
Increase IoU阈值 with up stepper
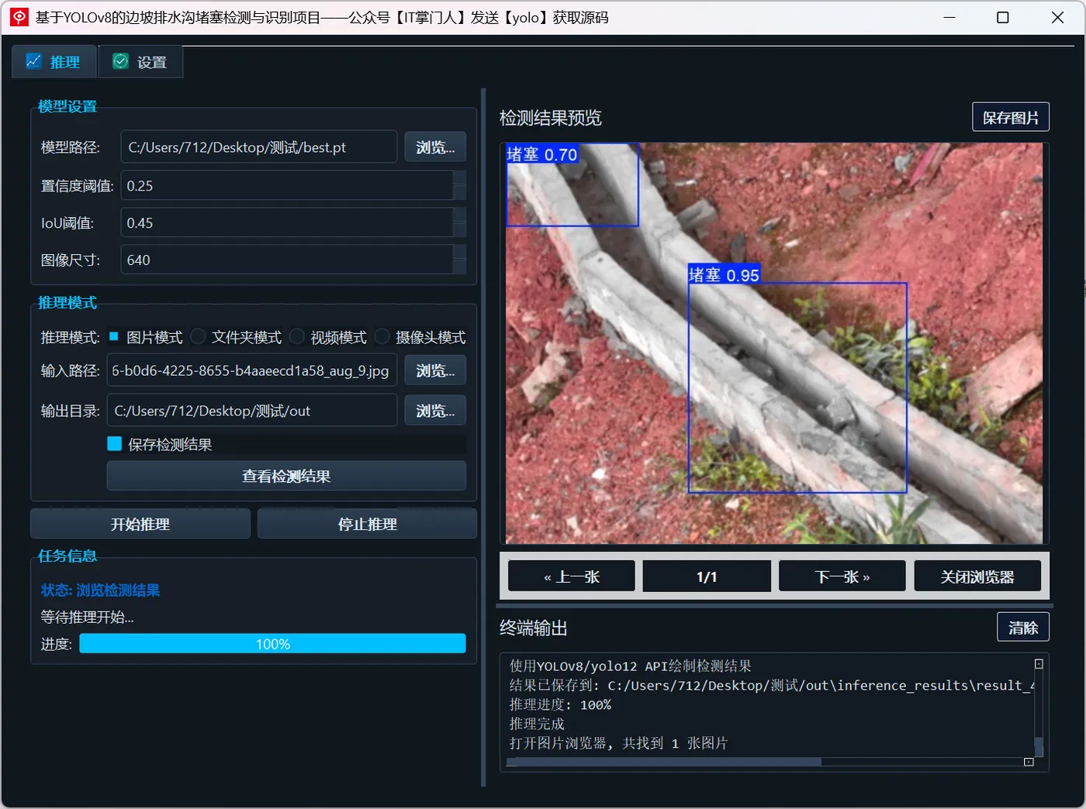tap(459, 215)
